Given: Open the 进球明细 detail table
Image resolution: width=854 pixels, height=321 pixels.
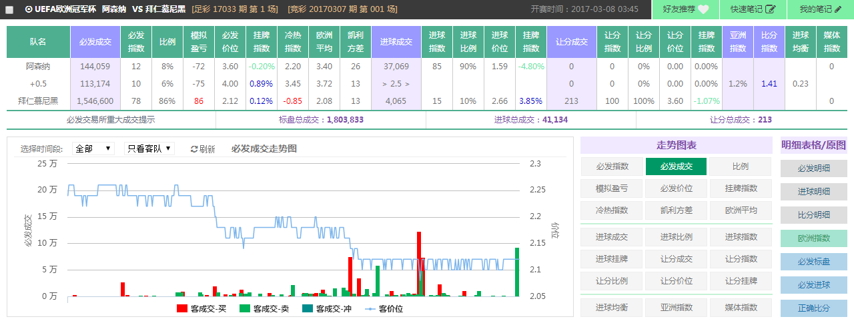Looking at the screenshot, I should pyautogui.click(x=814, y=191).
